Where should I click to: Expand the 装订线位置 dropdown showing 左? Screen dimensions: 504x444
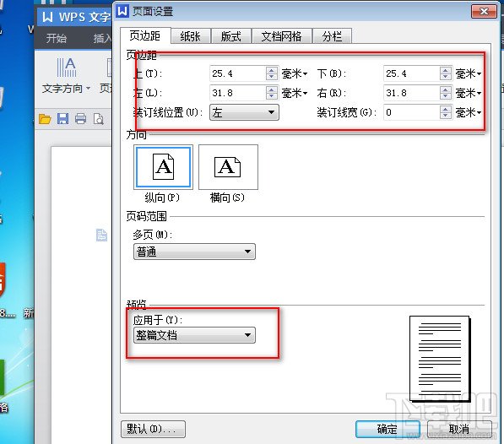click(244, 112)
